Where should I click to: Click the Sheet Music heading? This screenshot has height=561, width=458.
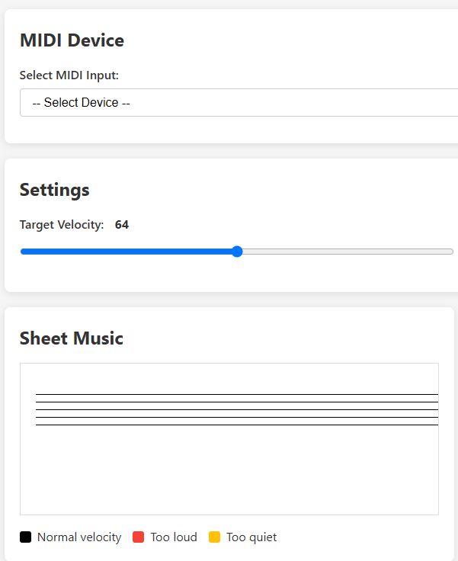point(71,338)
